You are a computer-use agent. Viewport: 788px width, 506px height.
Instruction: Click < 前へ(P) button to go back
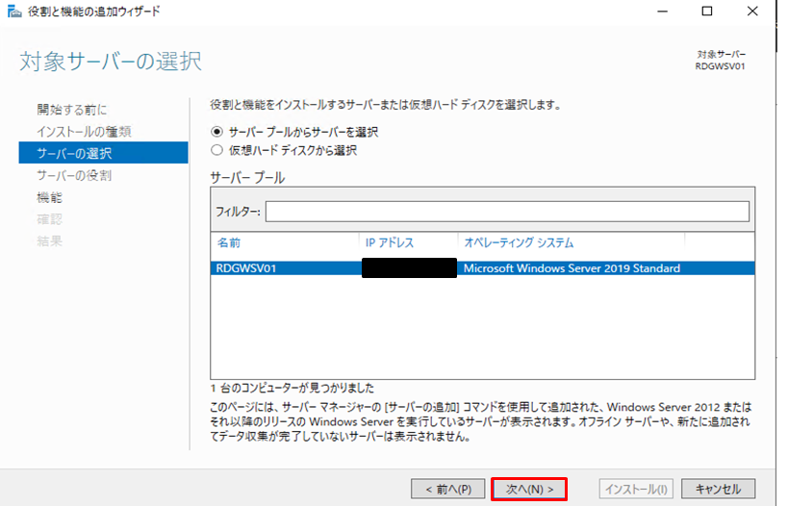click(x=447, y=489)
